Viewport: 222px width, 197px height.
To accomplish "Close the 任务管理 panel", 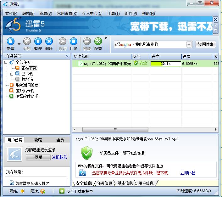I will (67, 56).
